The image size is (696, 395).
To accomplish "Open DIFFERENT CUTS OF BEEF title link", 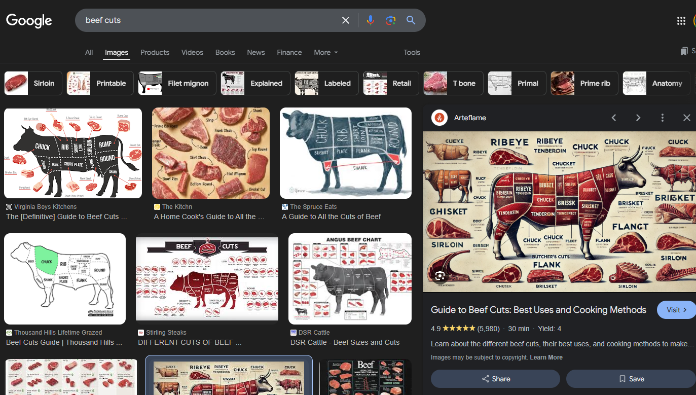I will (190, 342).
